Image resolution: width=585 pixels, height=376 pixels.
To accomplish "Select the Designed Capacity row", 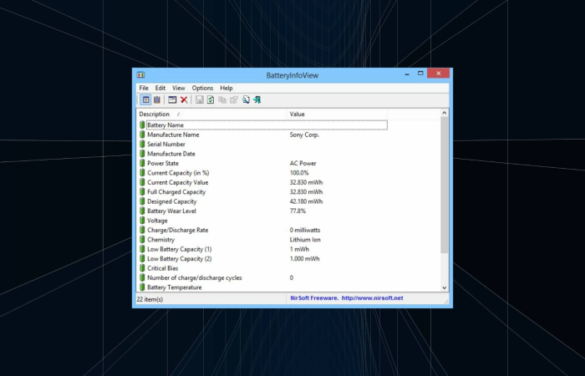I will click(x=263, y=201).
